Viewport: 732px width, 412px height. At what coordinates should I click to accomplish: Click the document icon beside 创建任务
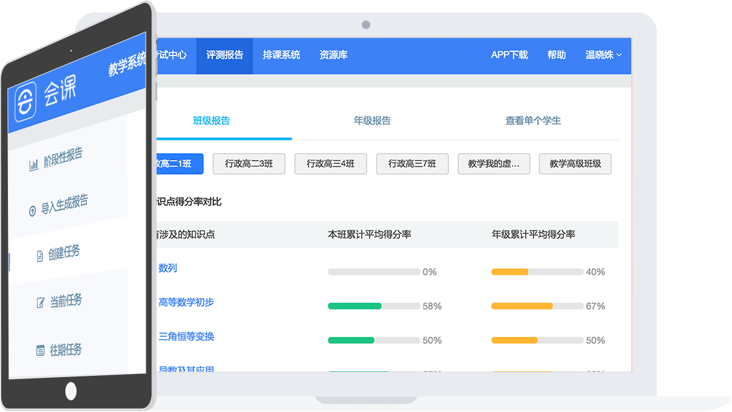40,256
